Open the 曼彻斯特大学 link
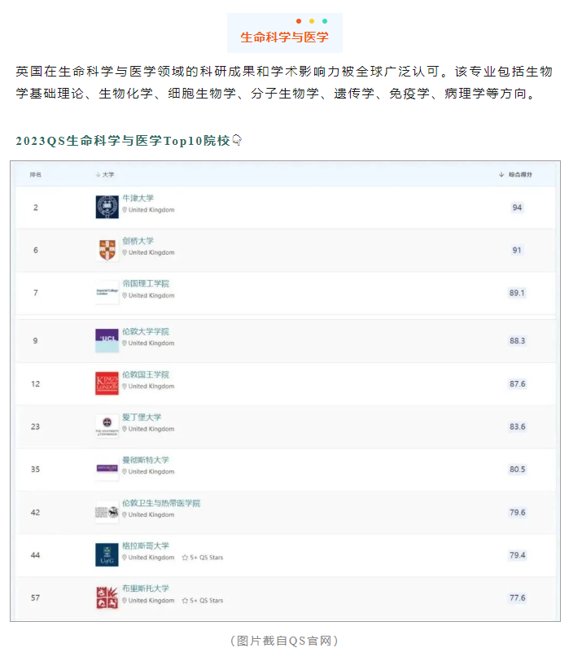This screenshot has height=661, width=569. 146,460
